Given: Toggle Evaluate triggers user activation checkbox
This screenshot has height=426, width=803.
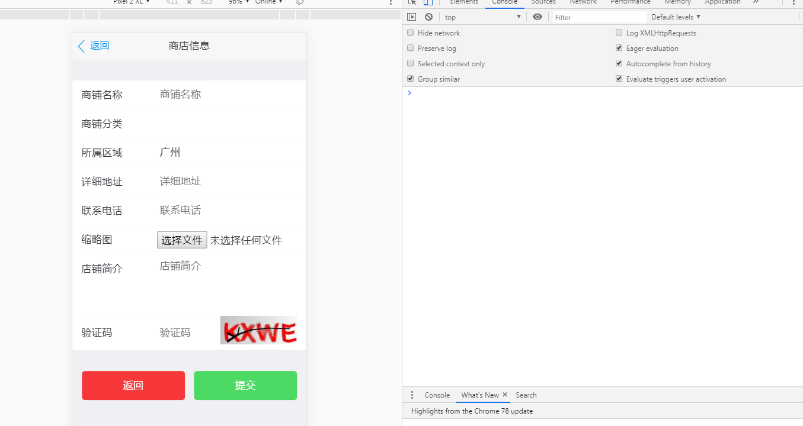Looking at the screenshot, I should pyautogui.click(x=619, y=79).
